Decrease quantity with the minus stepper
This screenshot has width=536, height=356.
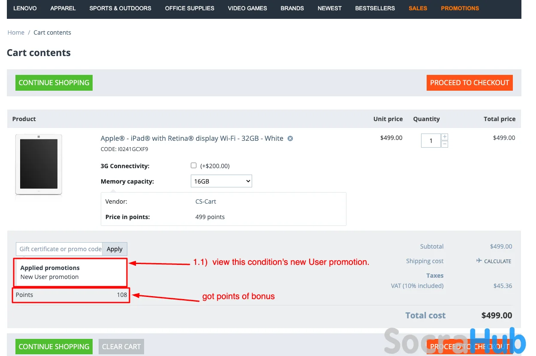(445, 144)
